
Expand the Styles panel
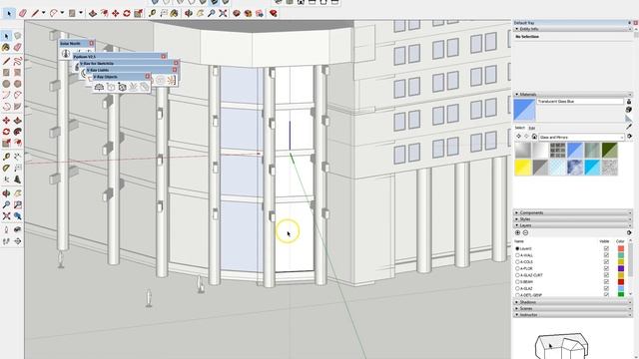[x=517, y=219]
